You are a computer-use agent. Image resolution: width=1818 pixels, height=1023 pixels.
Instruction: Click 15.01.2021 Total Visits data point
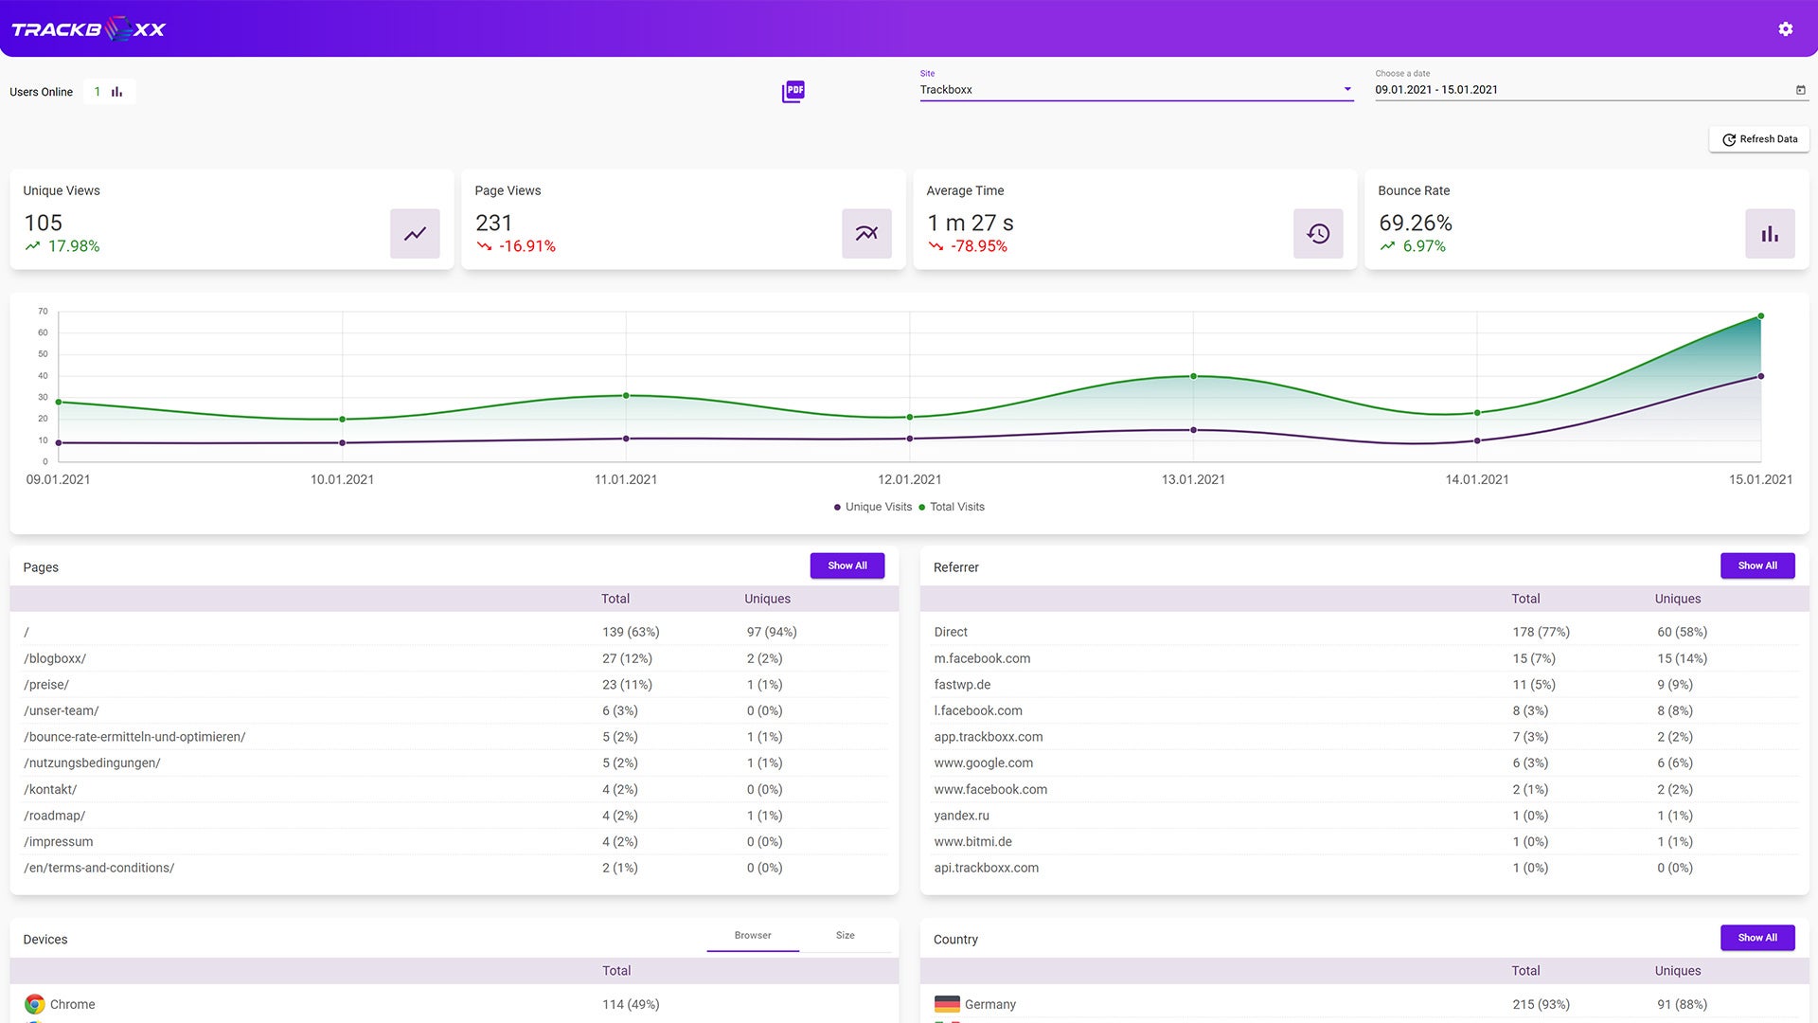(1760, 316)
